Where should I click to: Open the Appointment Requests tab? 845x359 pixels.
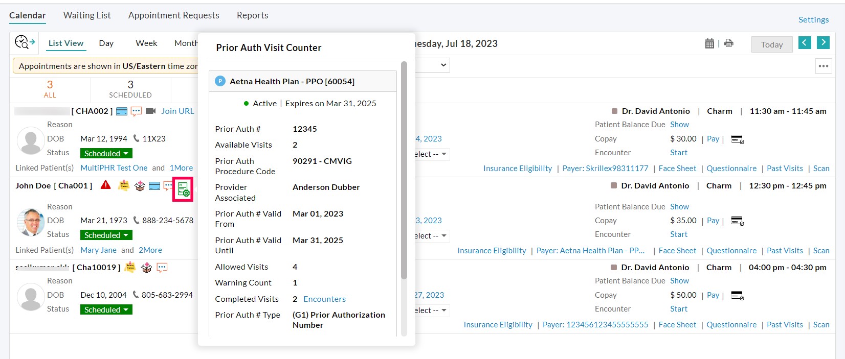tap(174, 15)
